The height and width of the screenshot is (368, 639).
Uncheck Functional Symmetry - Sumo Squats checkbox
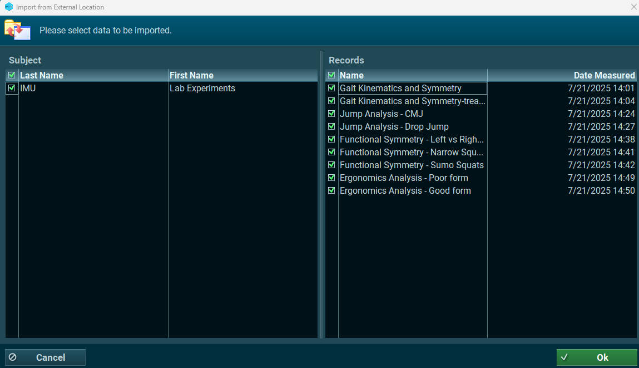[x=331, y=165]
